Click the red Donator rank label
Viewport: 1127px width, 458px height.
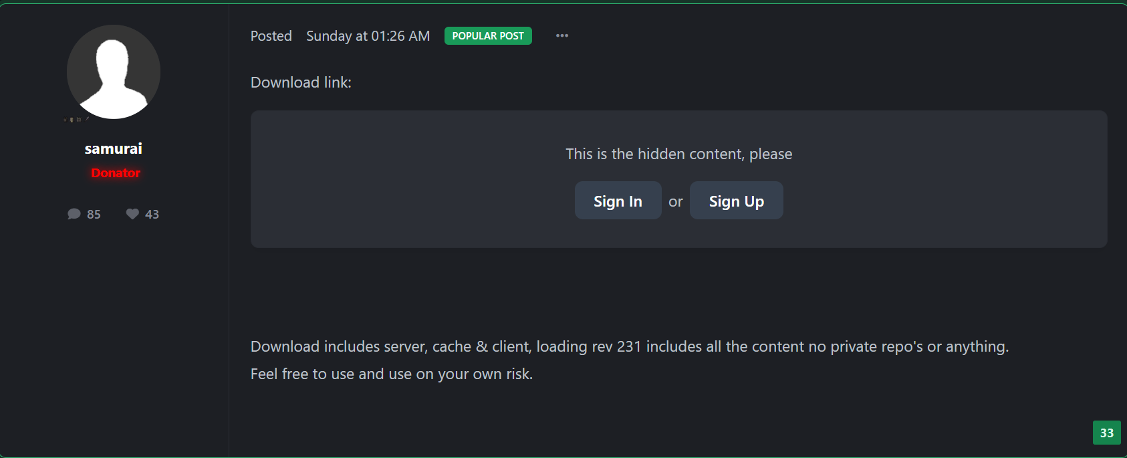click(x=116, y=173)
